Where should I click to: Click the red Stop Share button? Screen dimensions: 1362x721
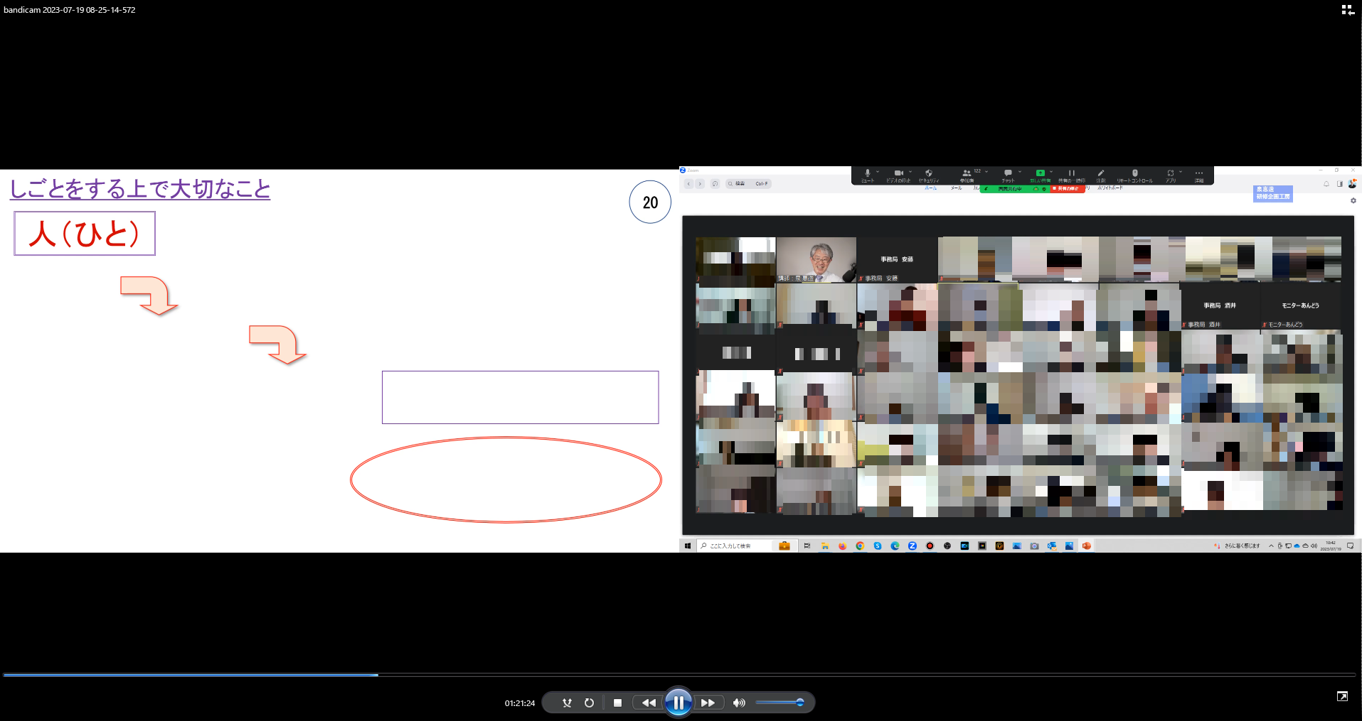pos(1068,189)
